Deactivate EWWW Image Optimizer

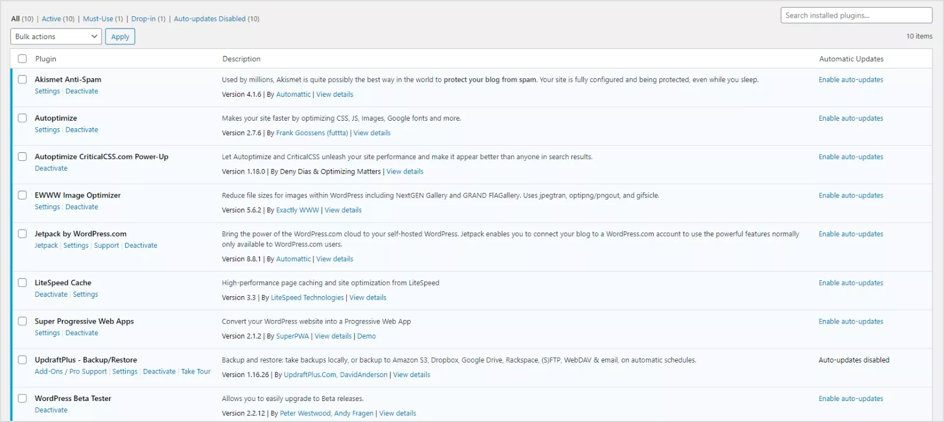[x=82, y=207]
